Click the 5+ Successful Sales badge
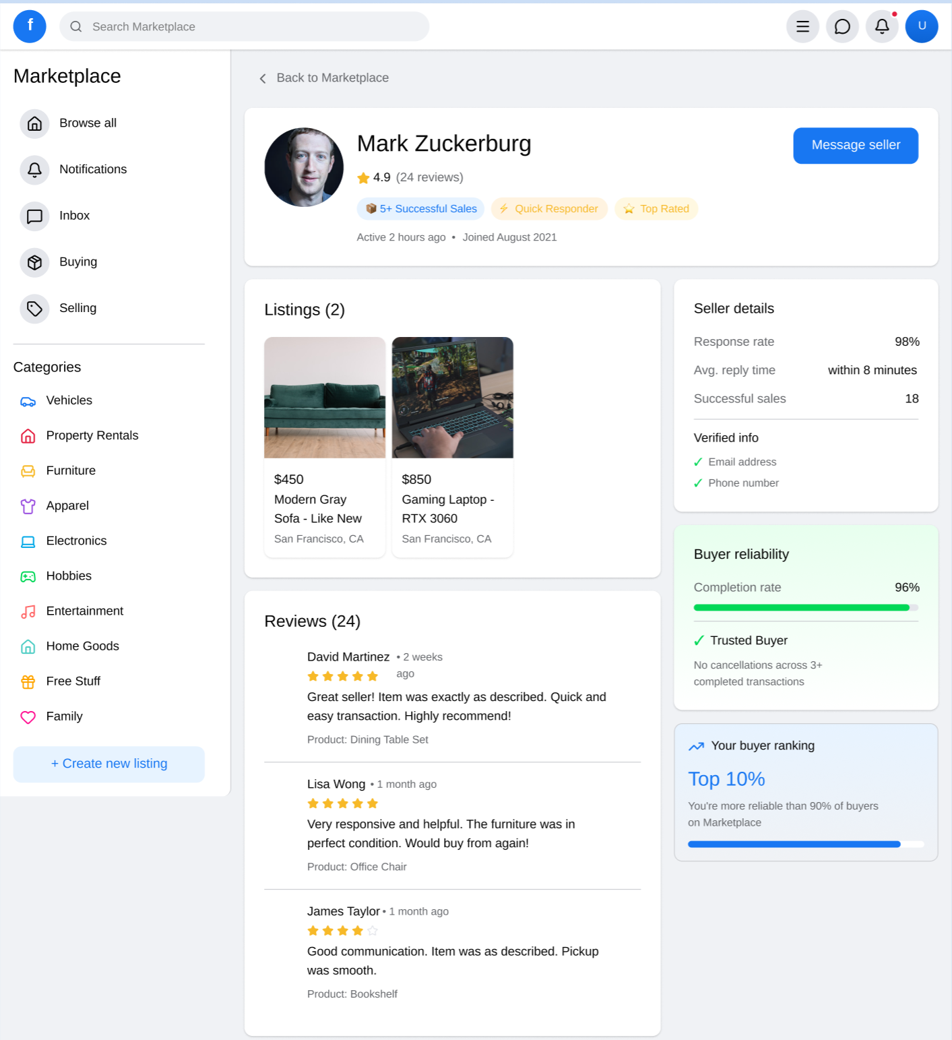 pyautogui.click(x=420, y=209)
